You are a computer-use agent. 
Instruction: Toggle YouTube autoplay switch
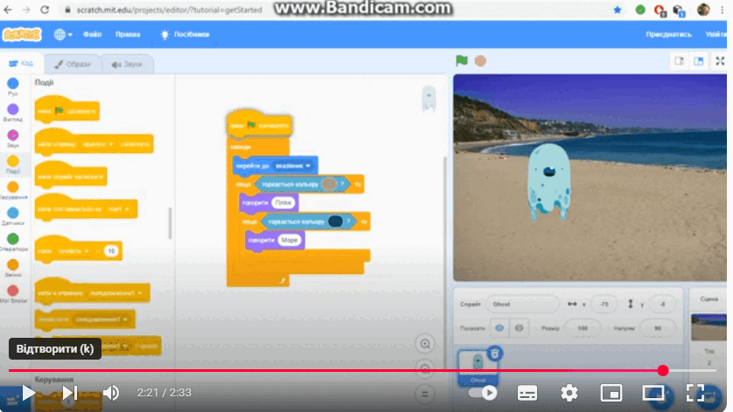tap(484, 393)
